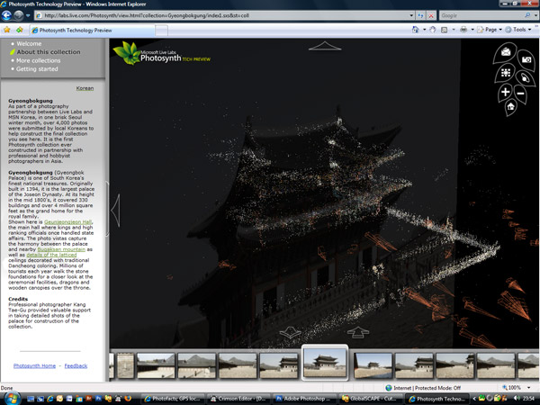540x405 pixels.
Task: Open the search provider dropdown arrow
Action: tap(535, 15)
